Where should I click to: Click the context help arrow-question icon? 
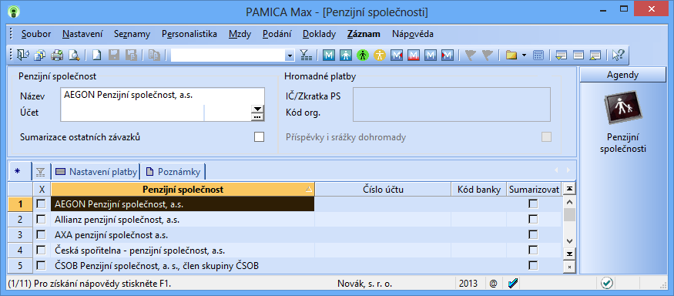click(x=618, y=55)
